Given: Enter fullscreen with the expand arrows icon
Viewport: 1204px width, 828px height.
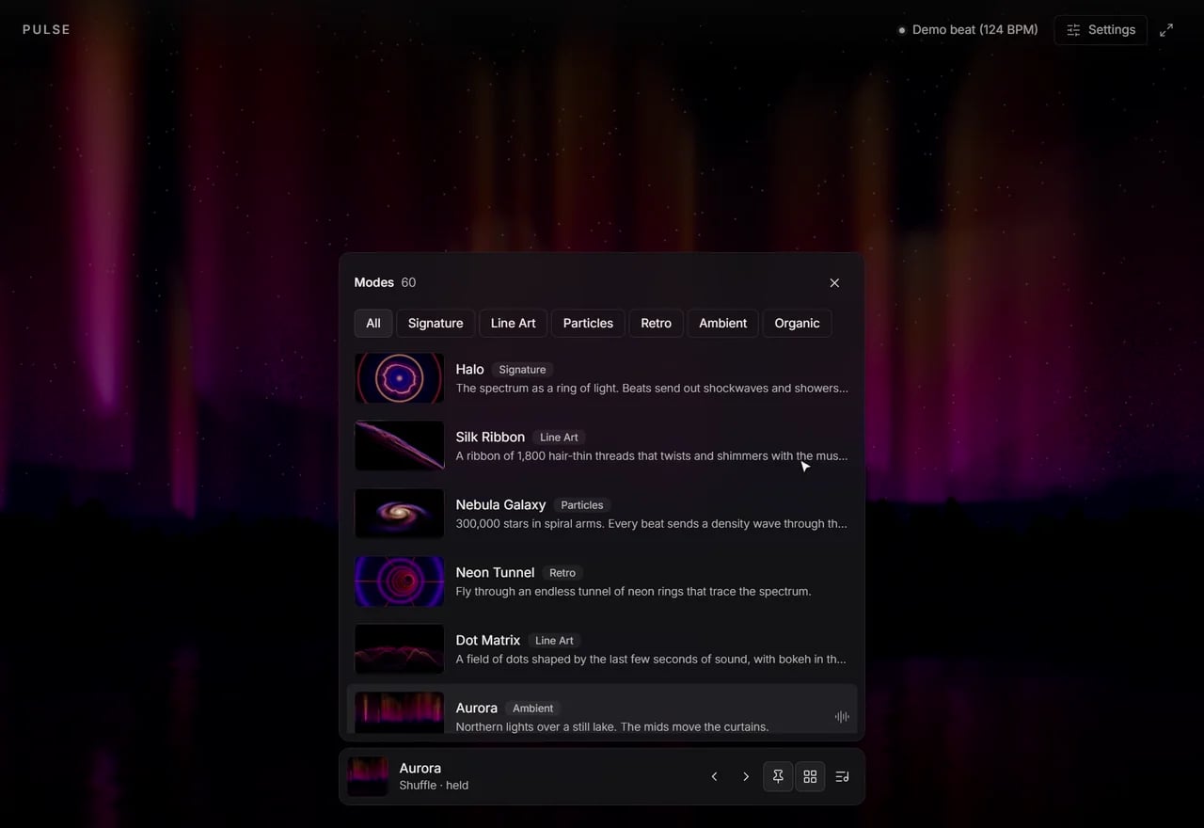Looking at the screenshot, I should coord(1166,30).
